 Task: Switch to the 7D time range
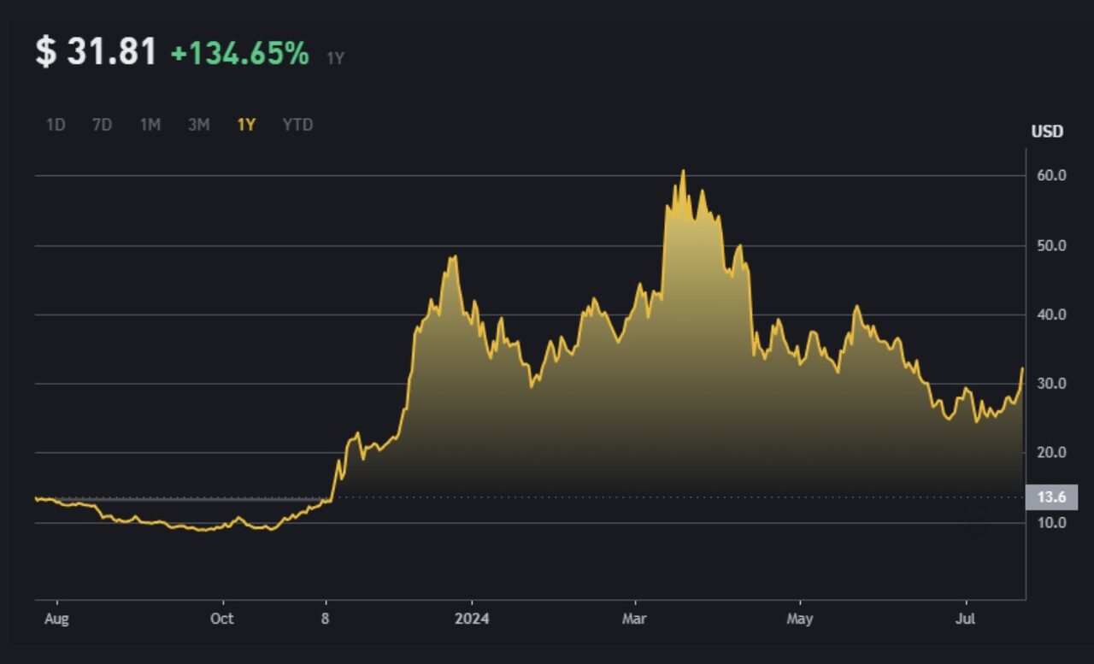tap(102, 125)
